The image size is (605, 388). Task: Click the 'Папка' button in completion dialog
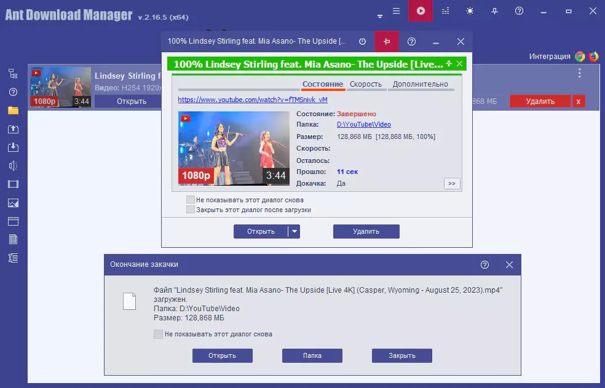click(312, 355)
